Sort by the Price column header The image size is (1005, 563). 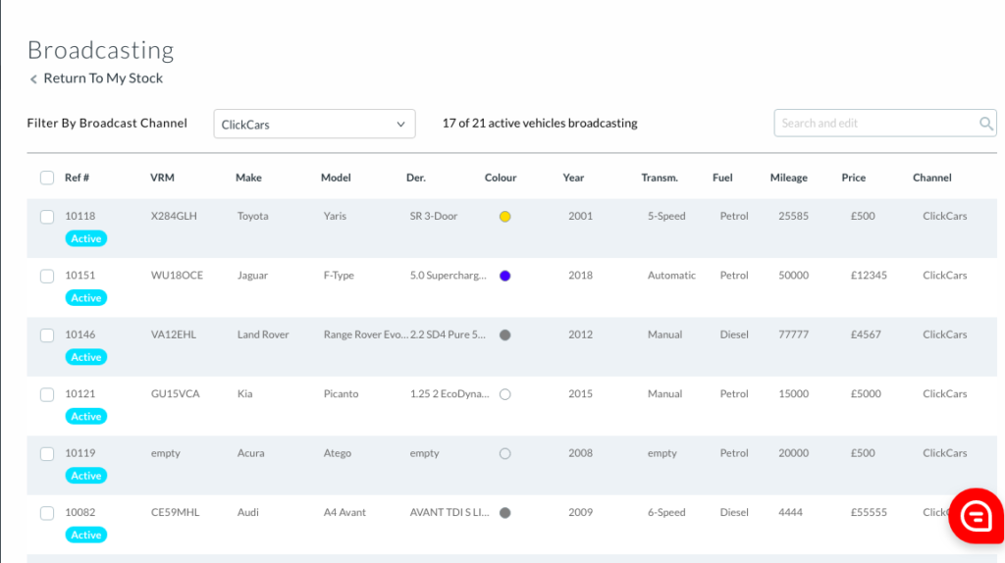853,179
